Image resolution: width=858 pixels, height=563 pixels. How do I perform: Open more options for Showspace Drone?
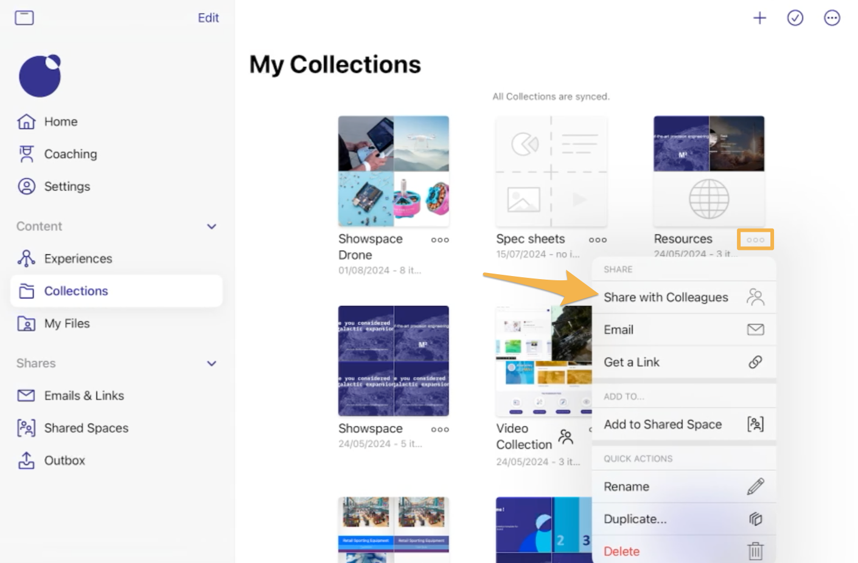point(440,240)
